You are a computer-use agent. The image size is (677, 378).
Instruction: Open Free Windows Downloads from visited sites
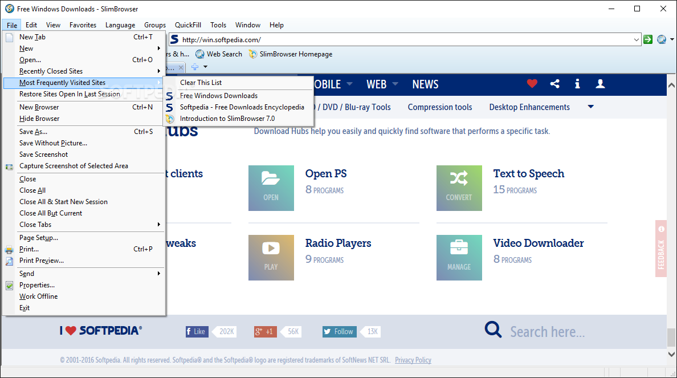point(238,96)
